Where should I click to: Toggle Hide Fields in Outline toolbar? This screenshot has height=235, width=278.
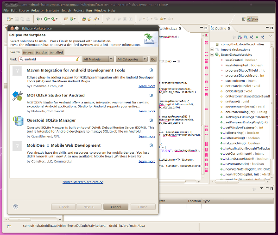(246, 37)
